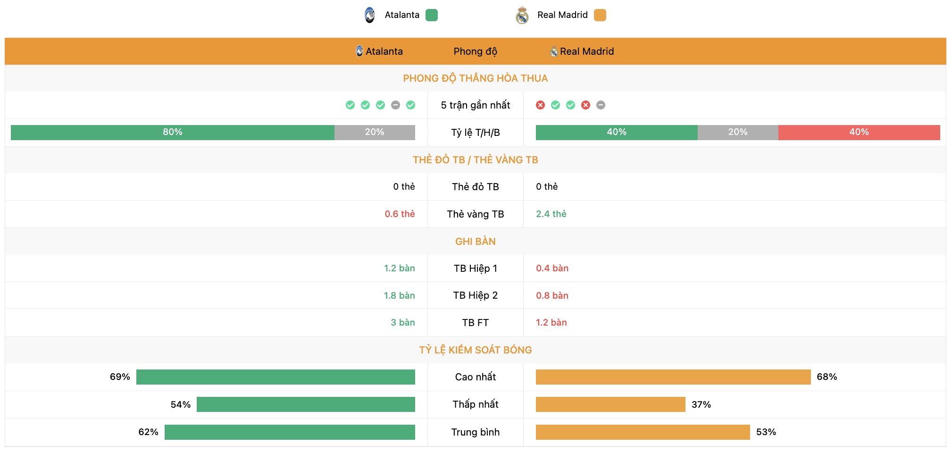Click the 5 trận gần nhất label
Image resolution: width=952 pixels, height=453 pixels.
click(x=475, y=105)
